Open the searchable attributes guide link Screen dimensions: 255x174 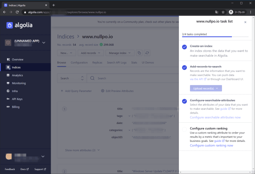(x=225, y=109)
